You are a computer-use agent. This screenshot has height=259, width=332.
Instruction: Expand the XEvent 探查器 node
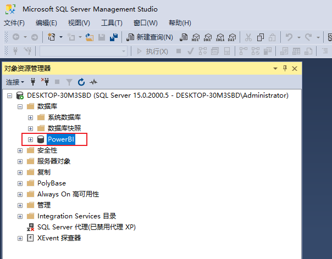(20, 239)
